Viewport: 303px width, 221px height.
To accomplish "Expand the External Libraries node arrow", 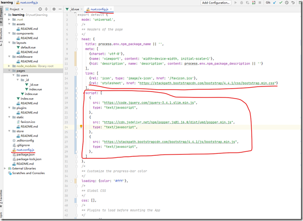I will tap(5, 169).
